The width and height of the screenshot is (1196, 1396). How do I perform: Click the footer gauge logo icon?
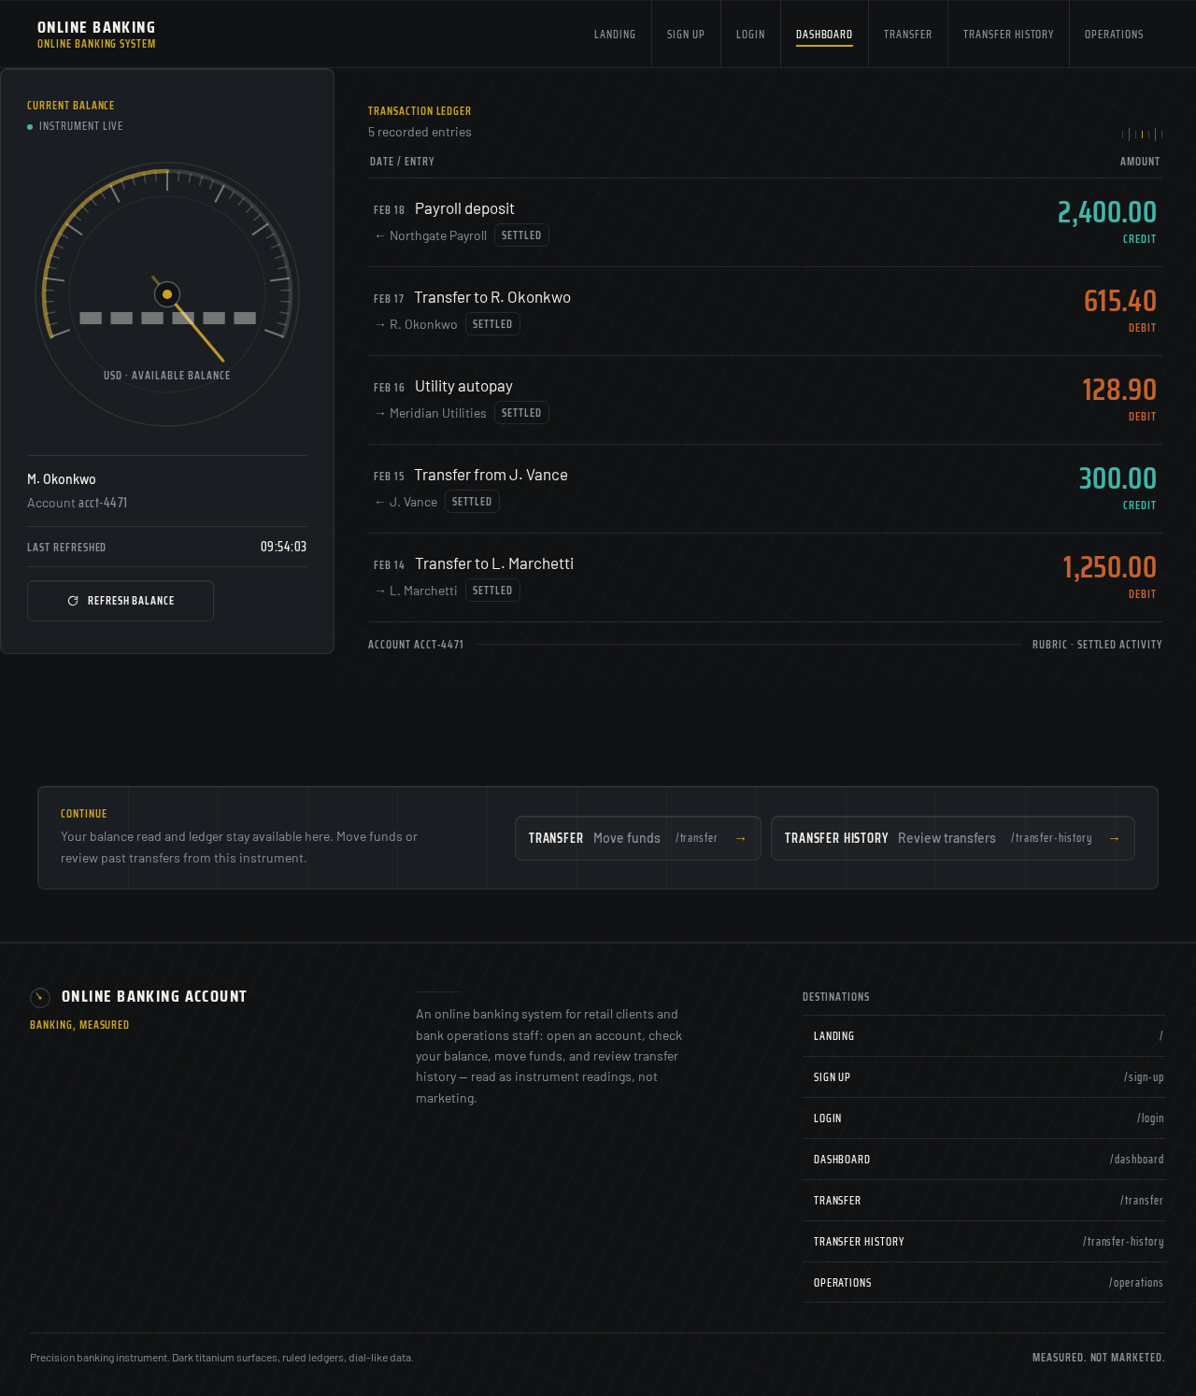coord(40,997)
